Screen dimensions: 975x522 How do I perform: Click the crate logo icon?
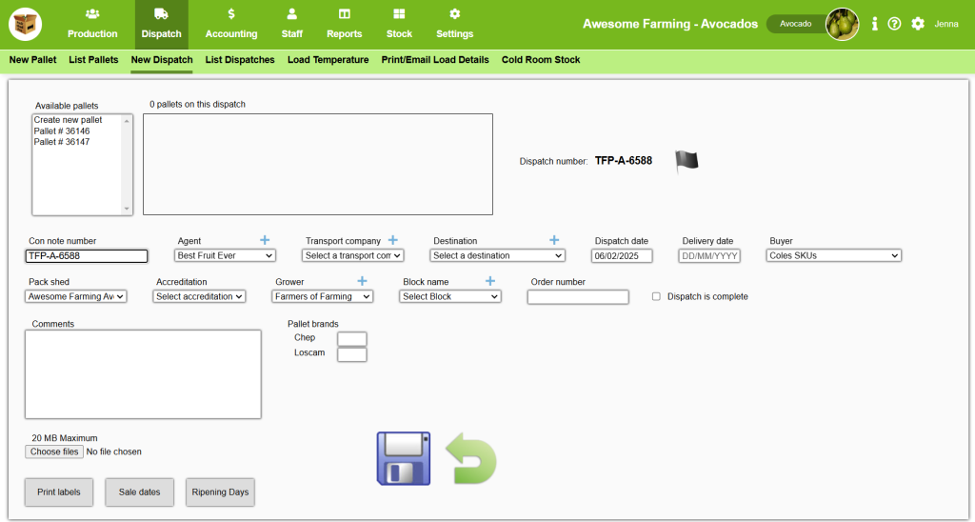[26, 24]
